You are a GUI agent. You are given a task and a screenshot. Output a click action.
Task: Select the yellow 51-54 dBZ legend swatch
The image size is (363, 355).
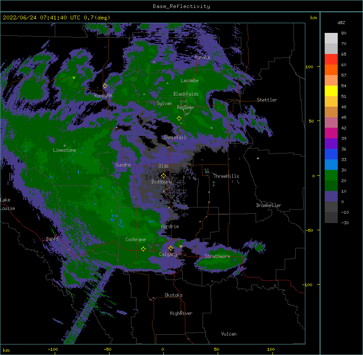coord(331,91)
